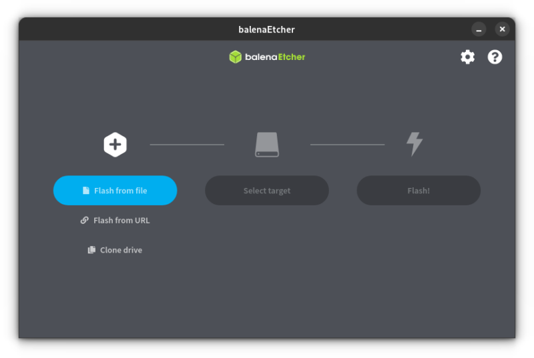This screenshot has height=358, width=534.
Task: Click the balenaEtcher window title bar text
Action: 266,29
